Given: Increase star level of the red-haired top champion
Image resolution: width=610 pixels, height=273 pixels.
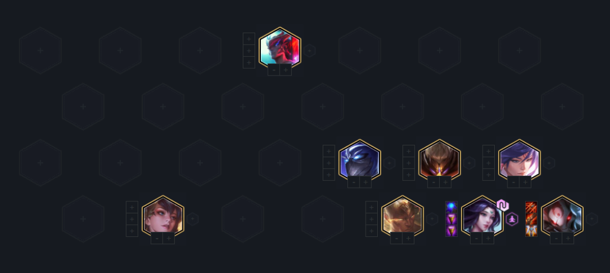Looking at the screenshot, I should 286,70.
